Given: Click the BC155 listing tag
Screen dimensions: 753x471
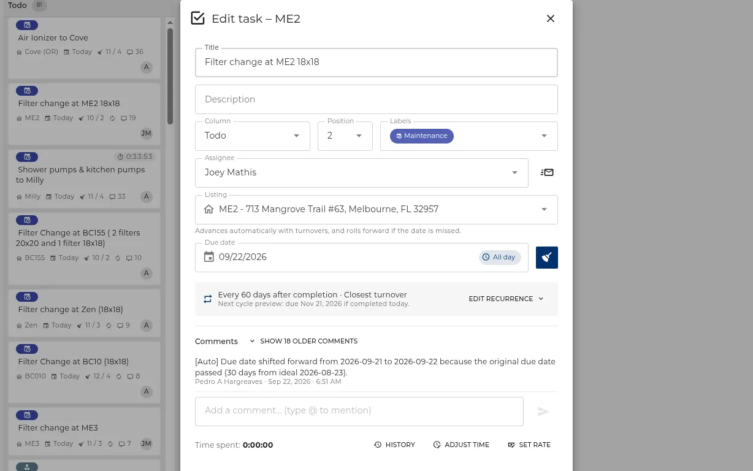Looking at the screenshot, I should tap(31, 258).
